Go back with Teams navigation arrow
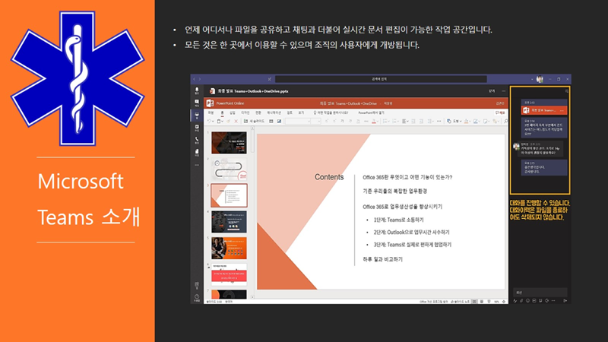608x342 pixels. coord(195,79)
